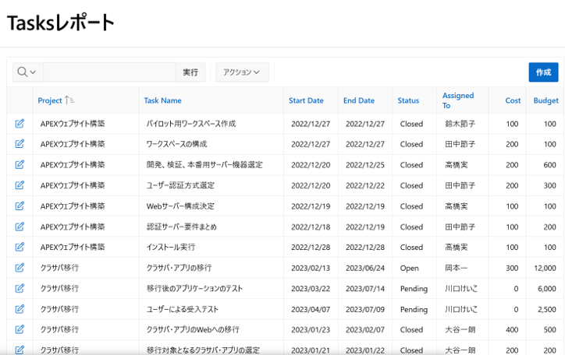This screenshot has height=355, width=565.
Task: Click task name ユーザー認証方式選定
Action: click(x=180, y=185)
